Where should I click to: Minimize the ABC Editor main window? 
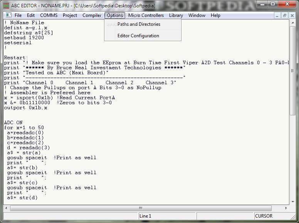pyautogui.click(x=262, y=4)
